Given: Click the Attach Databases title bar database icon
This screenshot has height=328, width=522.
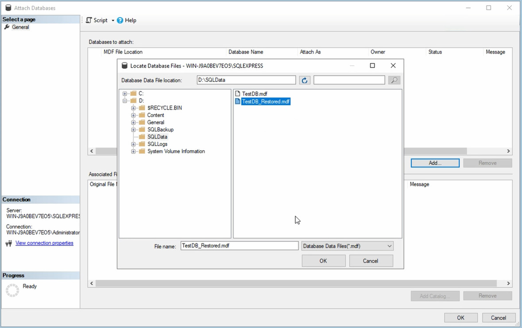Looking at the screenshot, I should 8,8.
